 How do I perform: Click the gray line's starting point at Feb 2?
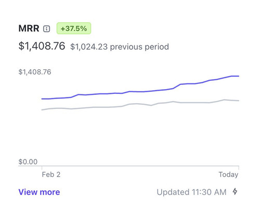click(x=42, y=110)
